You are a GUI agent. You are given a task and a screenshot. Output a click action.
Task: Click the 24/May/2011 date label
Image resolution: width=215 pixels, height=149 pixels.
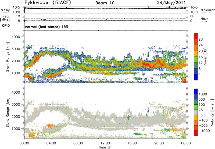[x=171, y=3]
